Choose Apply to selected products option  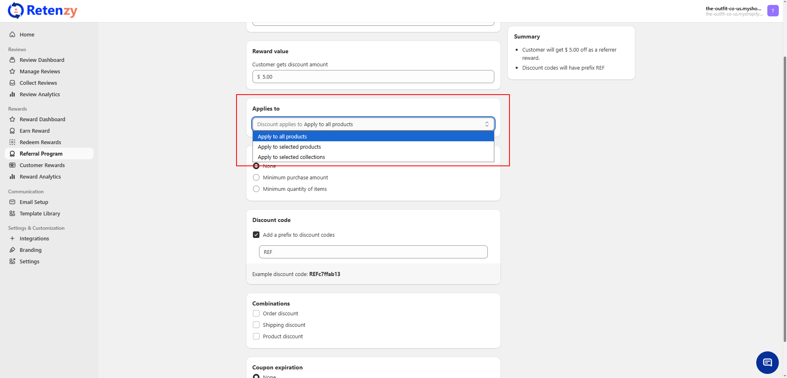pos(289,147)
